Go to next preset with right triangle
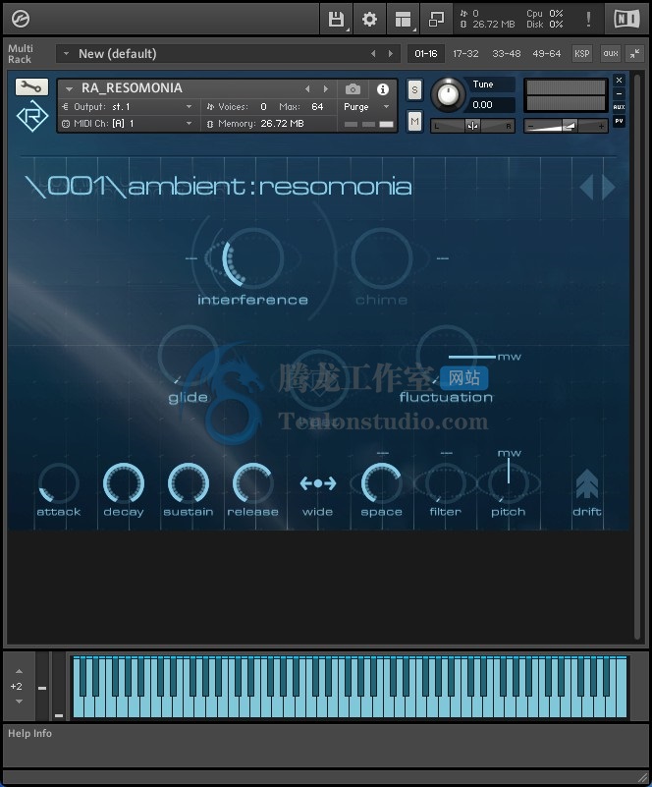Image resolution: width=652 pixels, height=787 pixels. (x=609, y=187)
